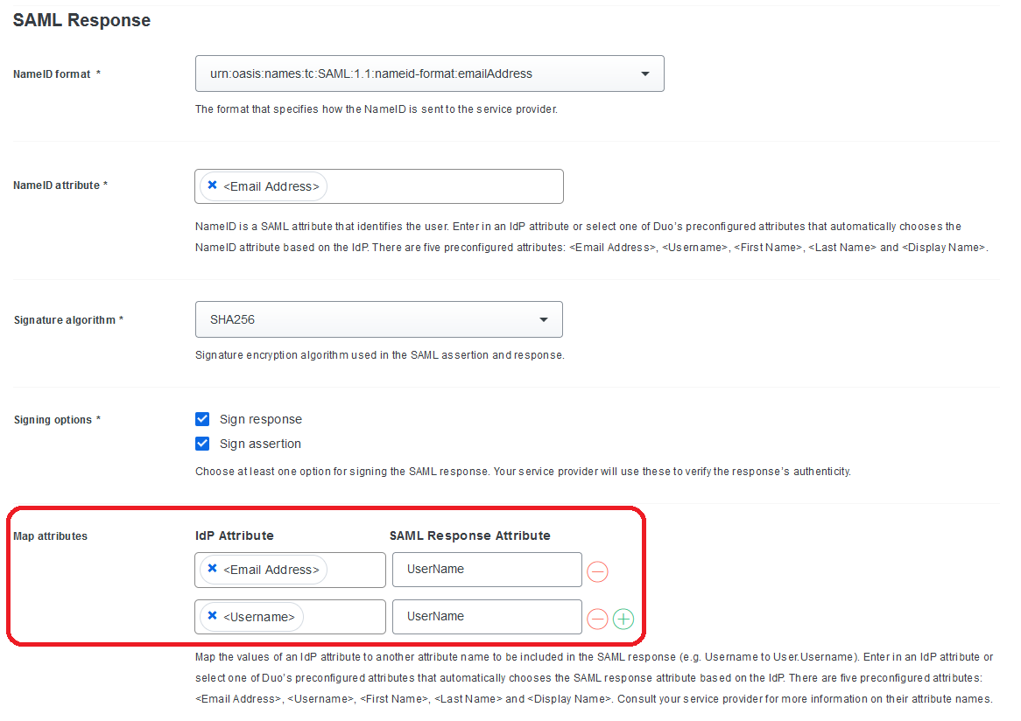This screenshot has width=1021, height=721.
Task: Toggle the Sign assertion checkbox
Action: 202,444
